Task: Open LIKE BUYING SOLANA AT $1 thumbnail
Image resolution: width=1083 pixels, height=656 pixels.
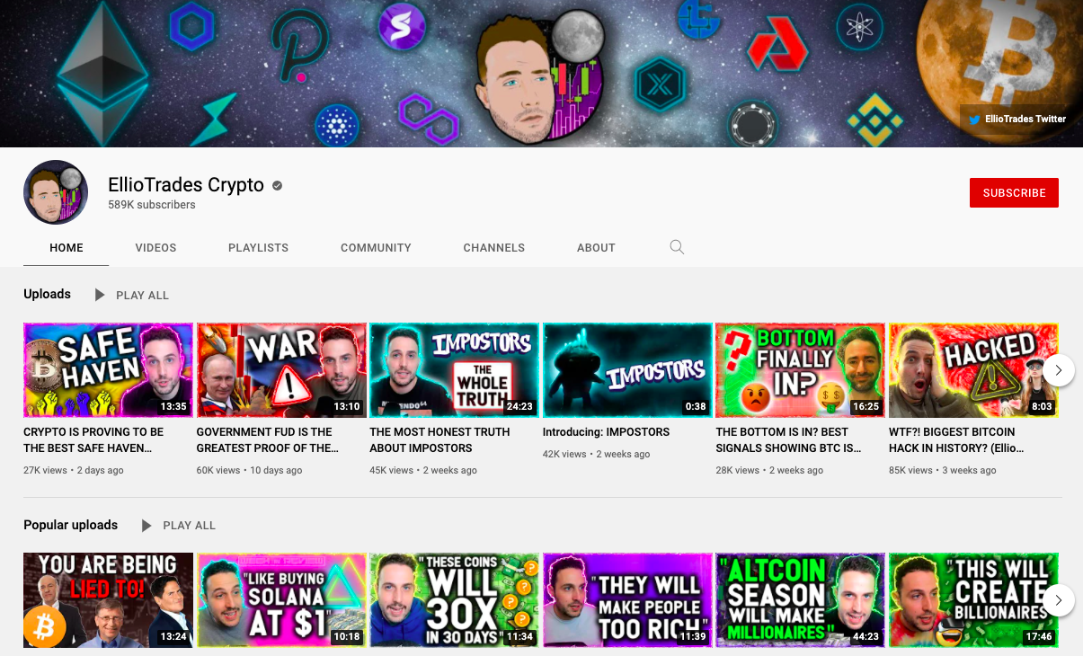Action: [281, 599]
